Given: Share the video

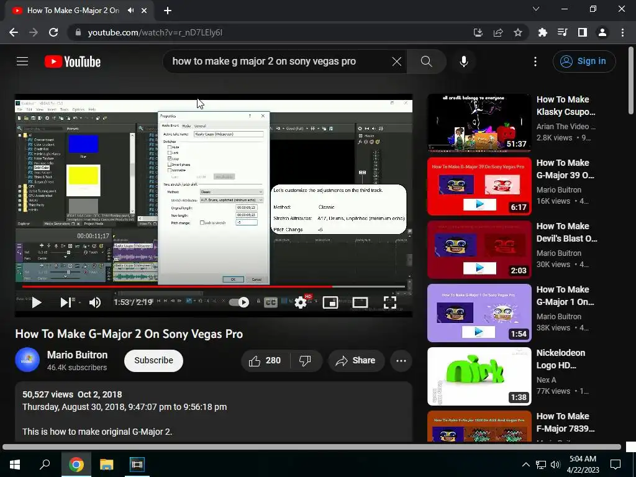Looking at the screenshot, I should click(356, 361).
